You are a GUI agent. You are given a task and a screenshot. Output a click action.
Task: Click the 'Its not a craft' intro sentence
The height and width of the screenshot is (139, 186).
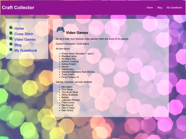pos(92,39)
